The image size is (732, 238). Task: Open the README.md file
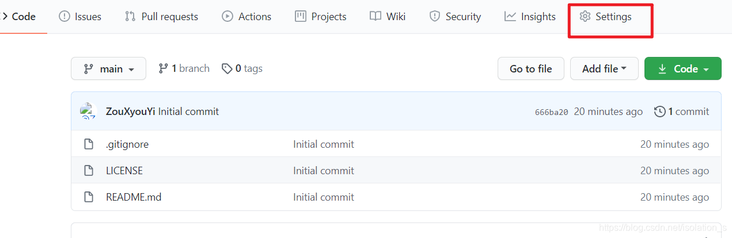tap(134, 197)
